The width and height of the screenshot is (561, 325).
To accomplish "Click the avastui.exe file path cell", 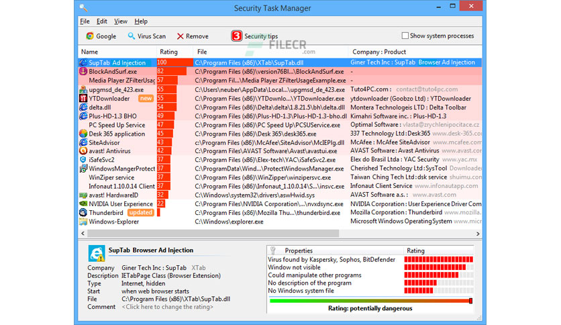I will coord(266,150).
